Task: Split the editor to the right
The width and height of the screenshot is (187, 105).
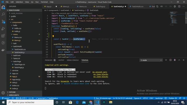Action: tap(179, 6)
